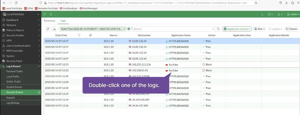This screenshot has height=115, width=300.
Task: Select the 142.250.31.91 YouTube log row
Action: click(172, 71)
